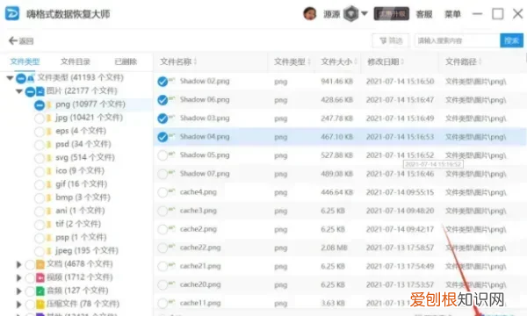Click the blue 搜索 search button
527x316 pixels.
point(511,40)
